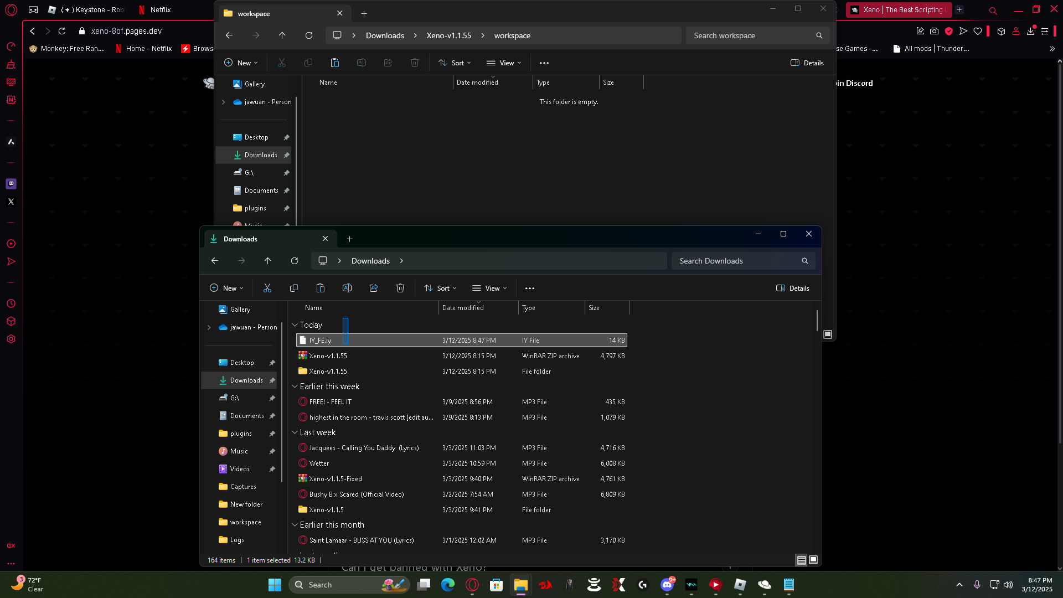Reload the xeno-8of.pages.dev page
The height and width of the screenshot is (598, 1063).
[62, 31]
